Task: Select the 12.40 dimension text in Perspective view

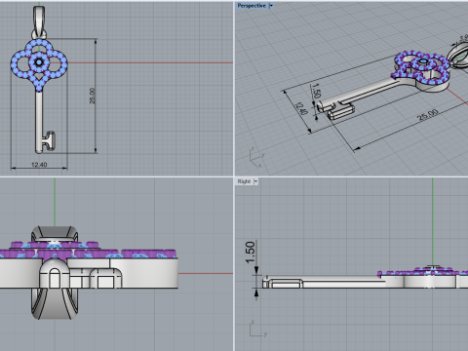Action: [x=301, y=108]
